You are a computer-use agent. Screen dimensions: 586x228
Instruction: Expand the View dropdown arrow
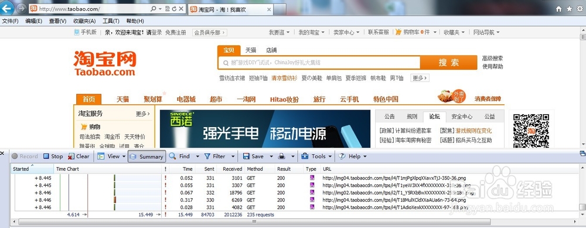(124, 156)
